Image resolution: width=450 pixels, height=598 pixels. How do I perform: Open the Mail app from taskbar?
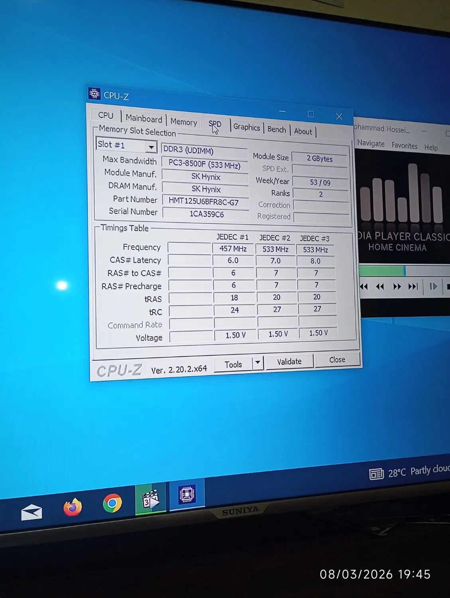tap(31, 512)
